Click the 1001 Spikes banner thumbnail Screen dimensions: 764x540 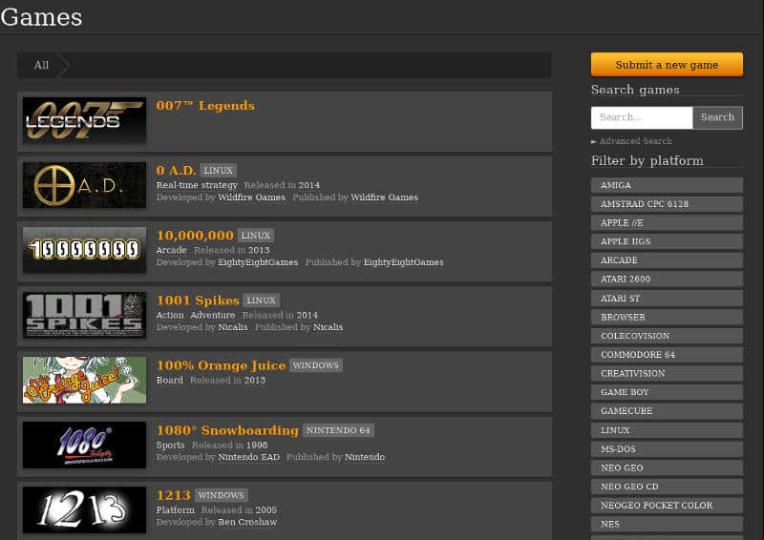pyautogui.click(x=84, y=315)
